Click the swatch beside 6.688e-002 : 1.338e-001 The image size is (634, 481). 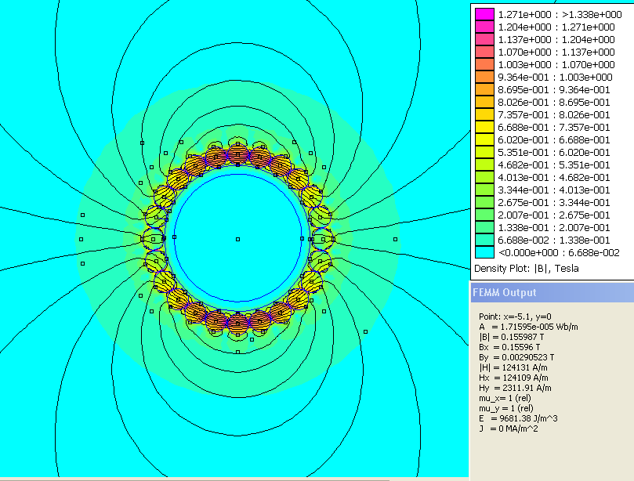coord(484,240)
